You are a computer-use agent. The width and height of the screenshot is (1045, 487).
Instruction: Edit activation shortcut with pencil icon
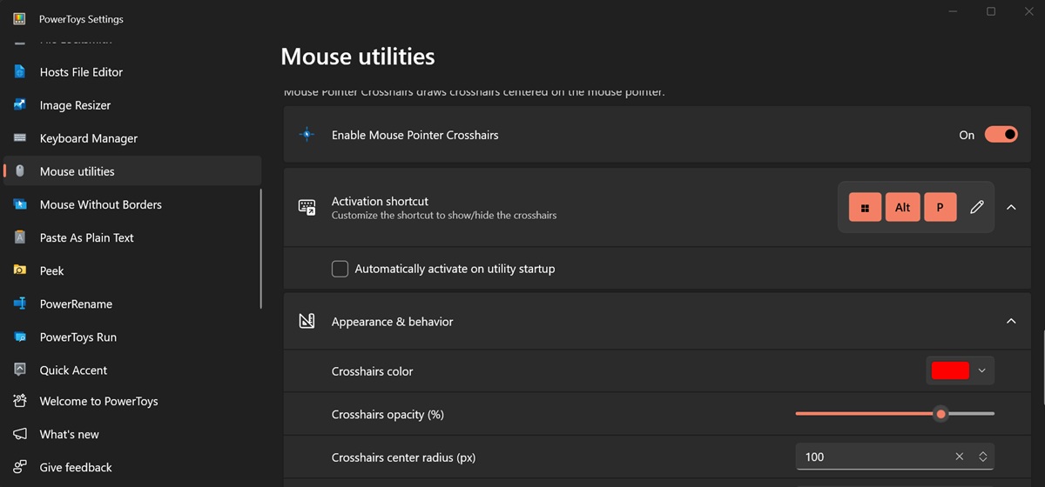pyautogui.click(x=977, y=207)
